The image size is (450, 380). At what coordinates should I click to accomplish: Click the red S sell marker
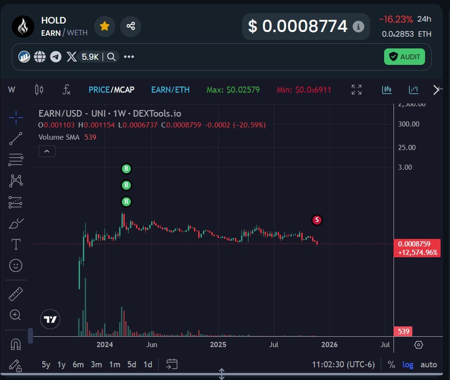[317, 220]
